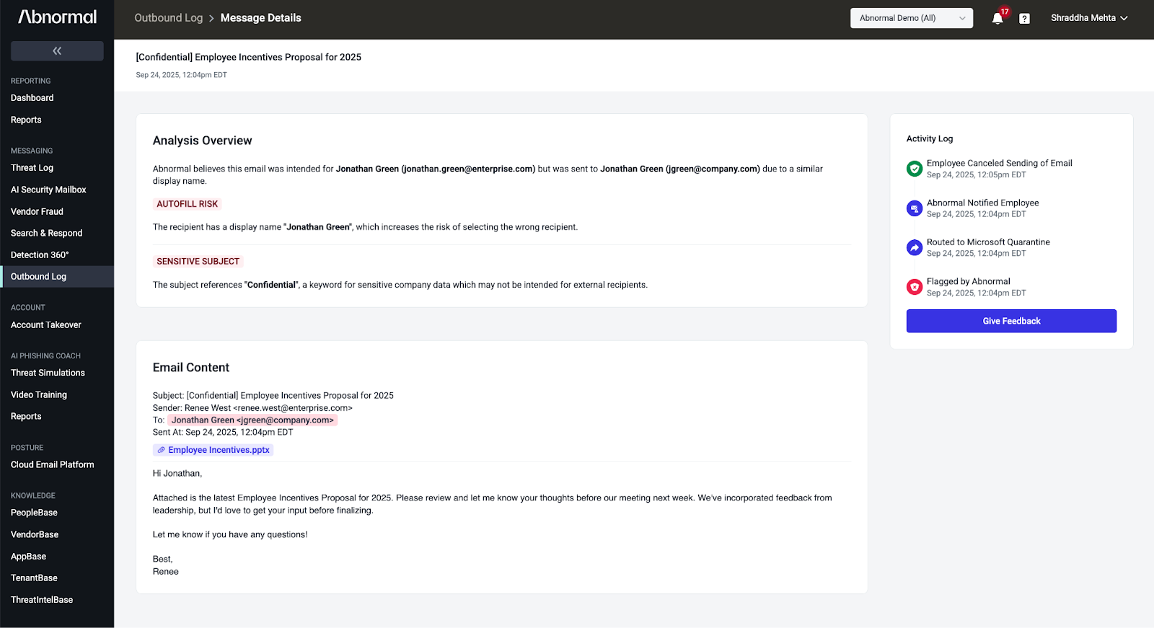Open Cloud Email Platform
This screenshot has height=628, width=1154.
point(53,464)
